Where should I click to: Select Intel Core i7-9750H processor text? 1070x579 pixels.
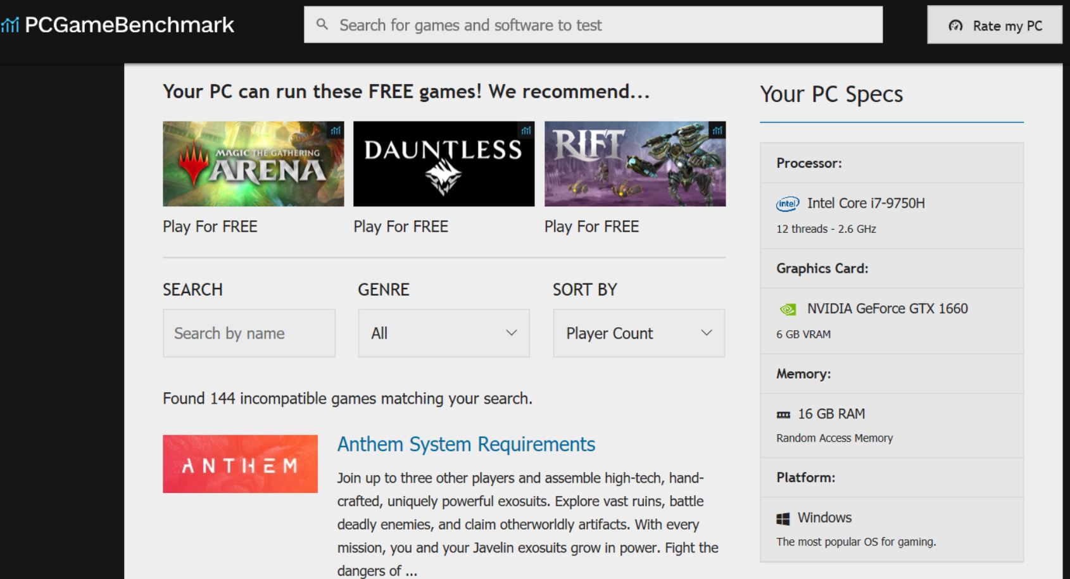tap(866, 203)
